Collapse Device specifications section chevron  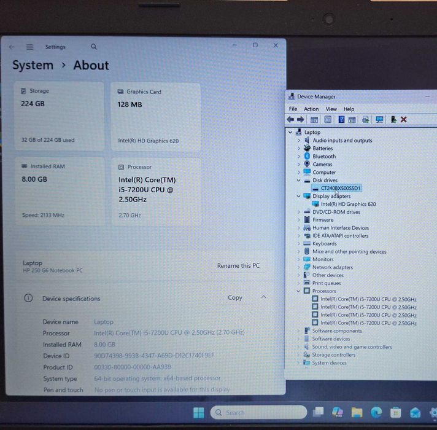[x=264, y=297]
